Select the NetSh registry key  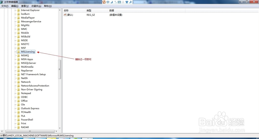(24, 78)
